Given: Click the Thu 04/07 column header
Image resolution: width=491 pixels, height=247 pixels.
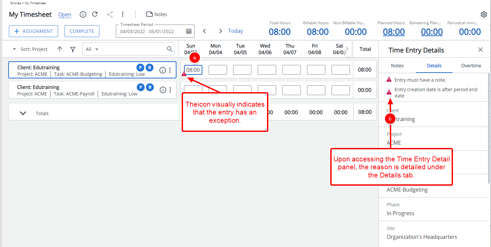Looking at the screenshot, I should pyautogui.click(x=290, y=49).
